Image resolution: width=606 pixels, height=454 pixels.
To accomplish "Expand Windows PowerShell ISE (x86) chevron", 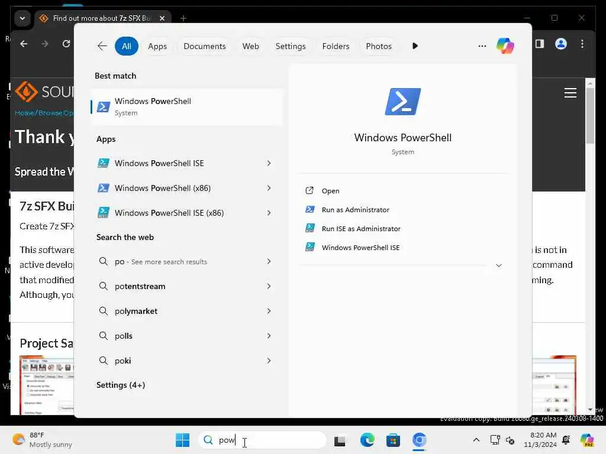I will tap(269, 213).
